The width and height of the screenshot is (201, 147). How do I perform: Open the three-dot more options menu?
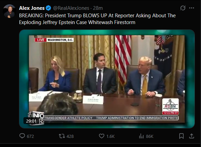[x=191, y=8]
